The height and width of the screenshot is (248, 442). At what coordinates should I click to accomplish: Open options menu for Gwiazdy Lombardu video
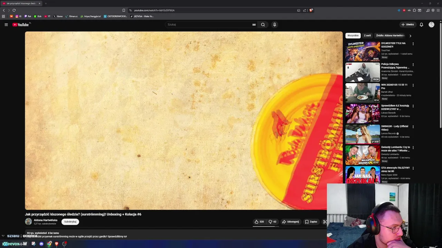pos(413,147)
